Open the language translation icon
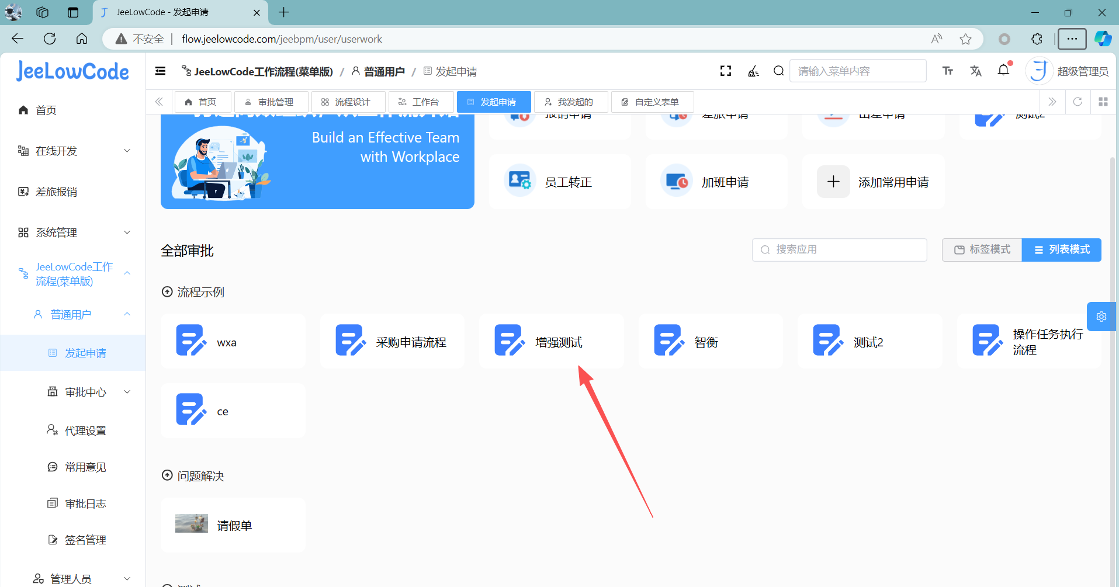This screenshot has height=587, width=1119. click(x=975, y=71)
